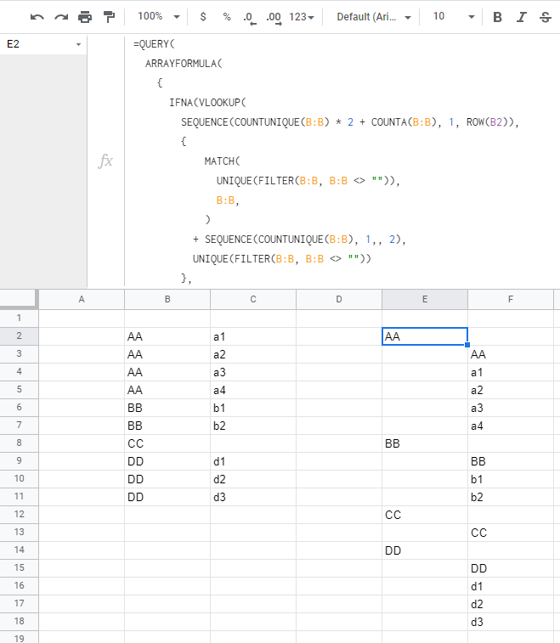560x643 pixels.
Task: Click into the formula bar at =QUERY(
Action: (x=154, y=44)
